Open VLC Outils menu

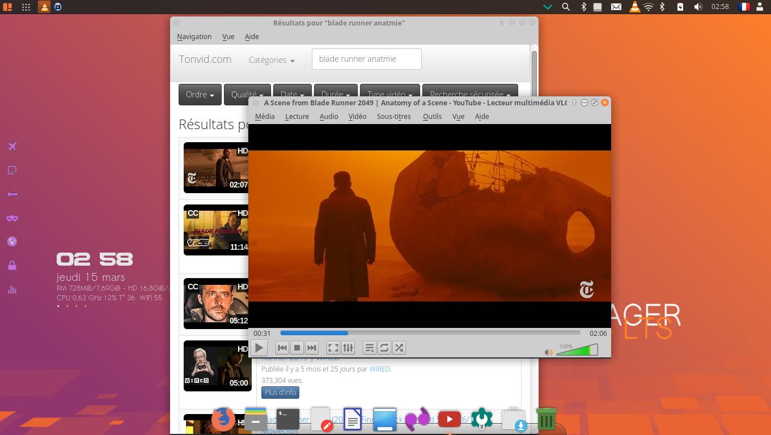[432, 116]
